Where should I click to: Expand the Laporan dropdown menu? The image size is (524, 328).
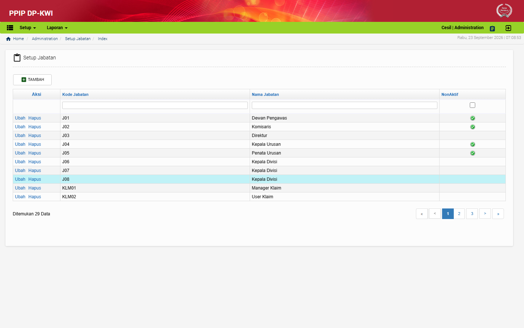pyautogui.click(x=57, y=28)
